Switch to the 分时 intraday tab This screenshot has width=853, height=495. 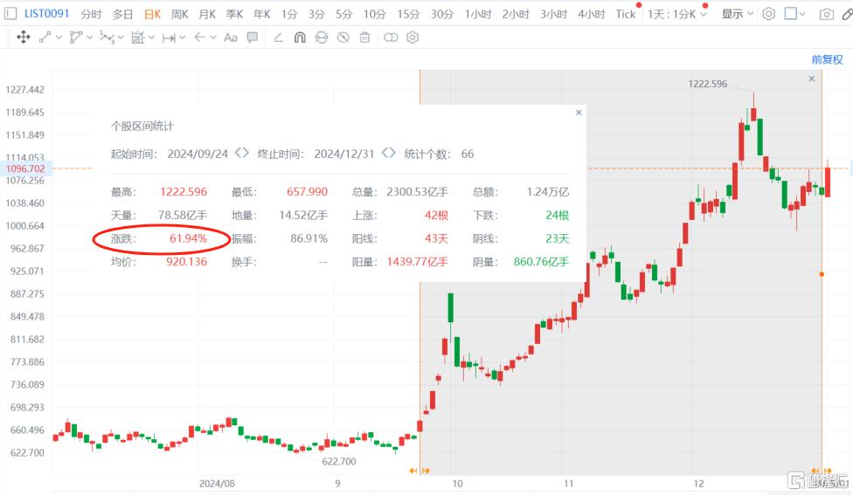[91, 14]
